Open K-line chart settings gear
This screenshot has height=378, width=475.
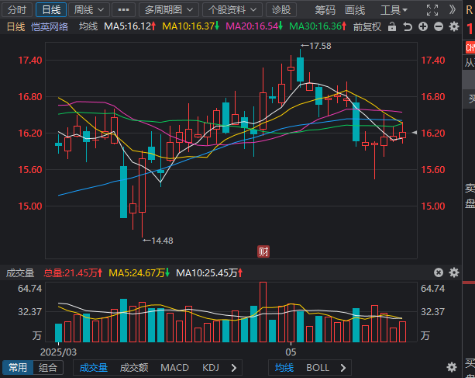(x=453, y=26)
